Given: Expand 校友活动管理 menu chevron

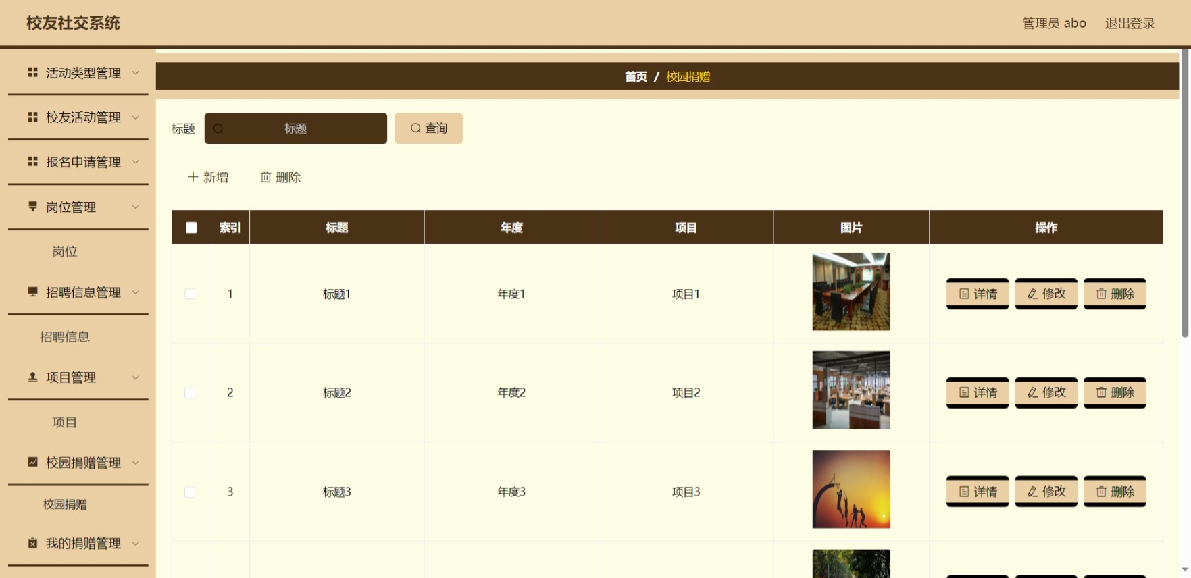Looking at the screenshot, I should tap(136, 117).
